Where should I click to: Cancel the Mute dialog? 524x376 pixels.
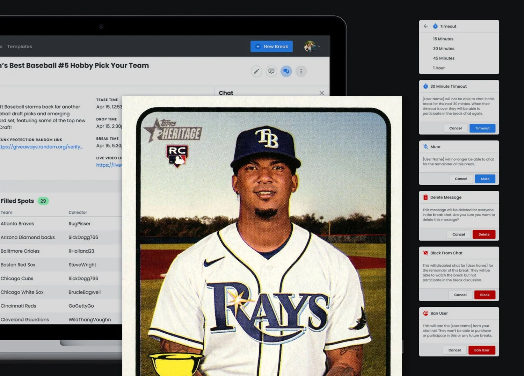(x=461, y=179)
